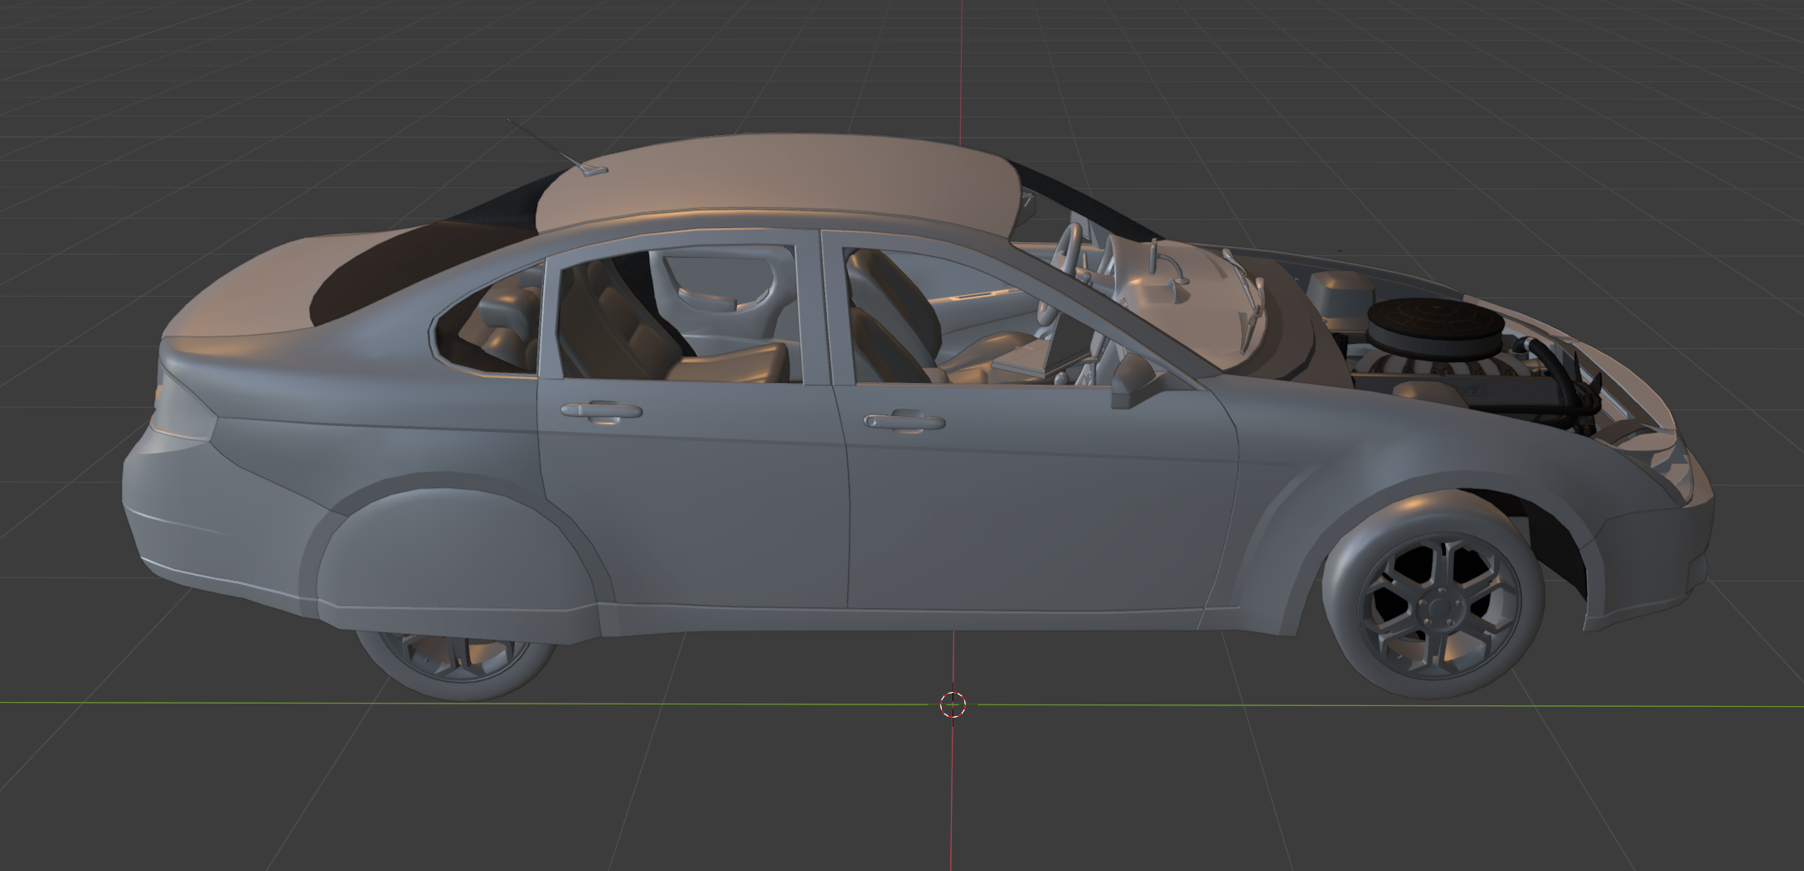Click the 3D cursor at the world origin

pyautogui.click(x=953, y=704)
